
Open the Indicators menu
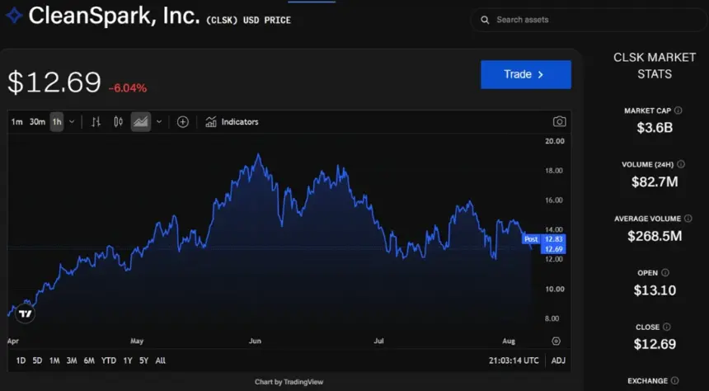point(232,122)
